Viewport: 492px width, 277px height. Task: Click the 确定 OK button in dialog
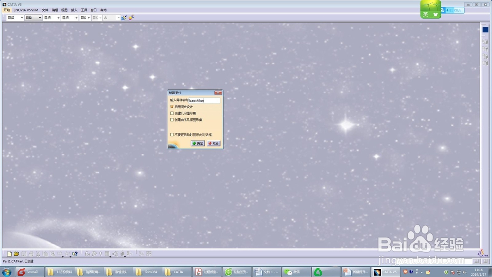pyautogui.click(x=198, y=143)
